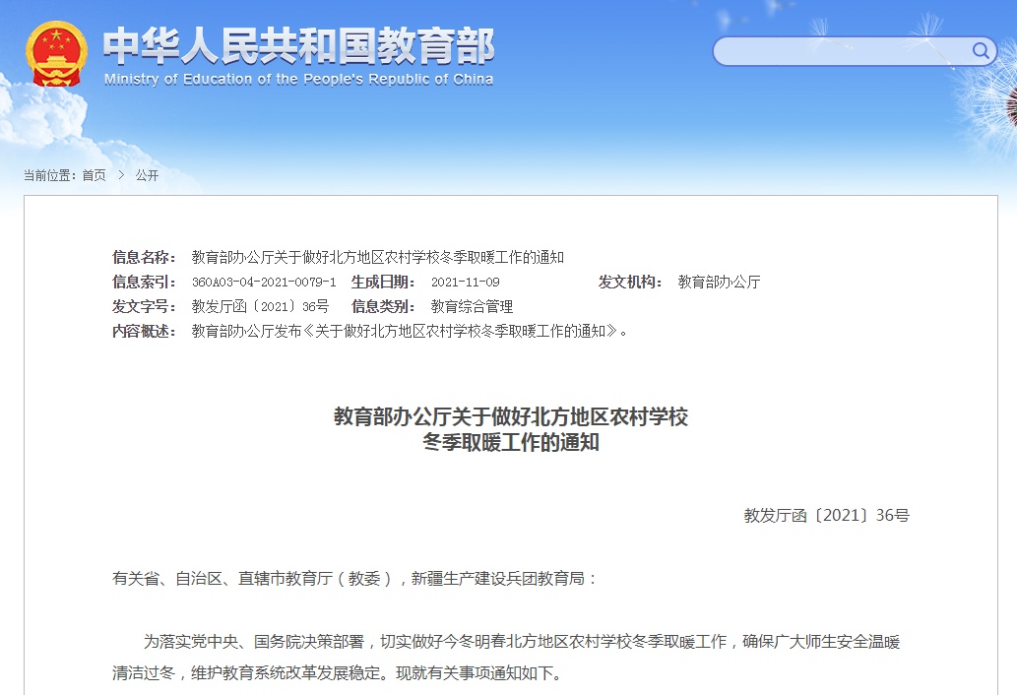Image resolution: width=1017 pixels, height=695 pixels.
Task: Select the date 2021-11-09
Action: tap(465, 282)
